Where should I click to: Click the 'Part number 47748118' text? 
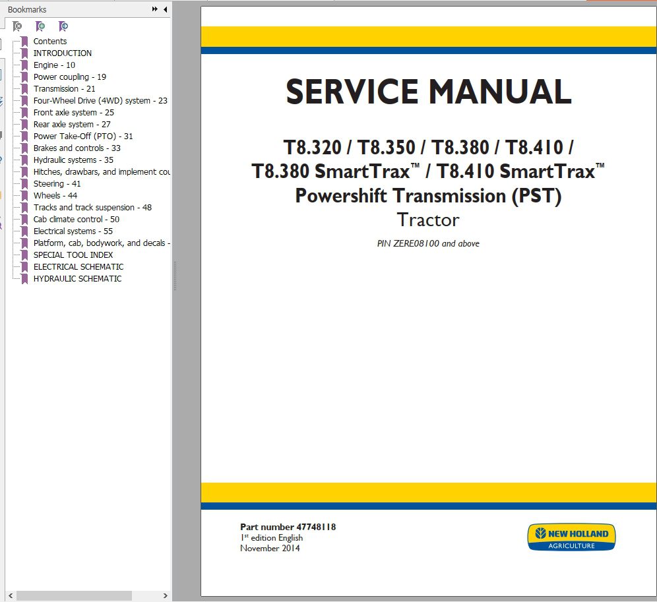[x=288, y=527]
